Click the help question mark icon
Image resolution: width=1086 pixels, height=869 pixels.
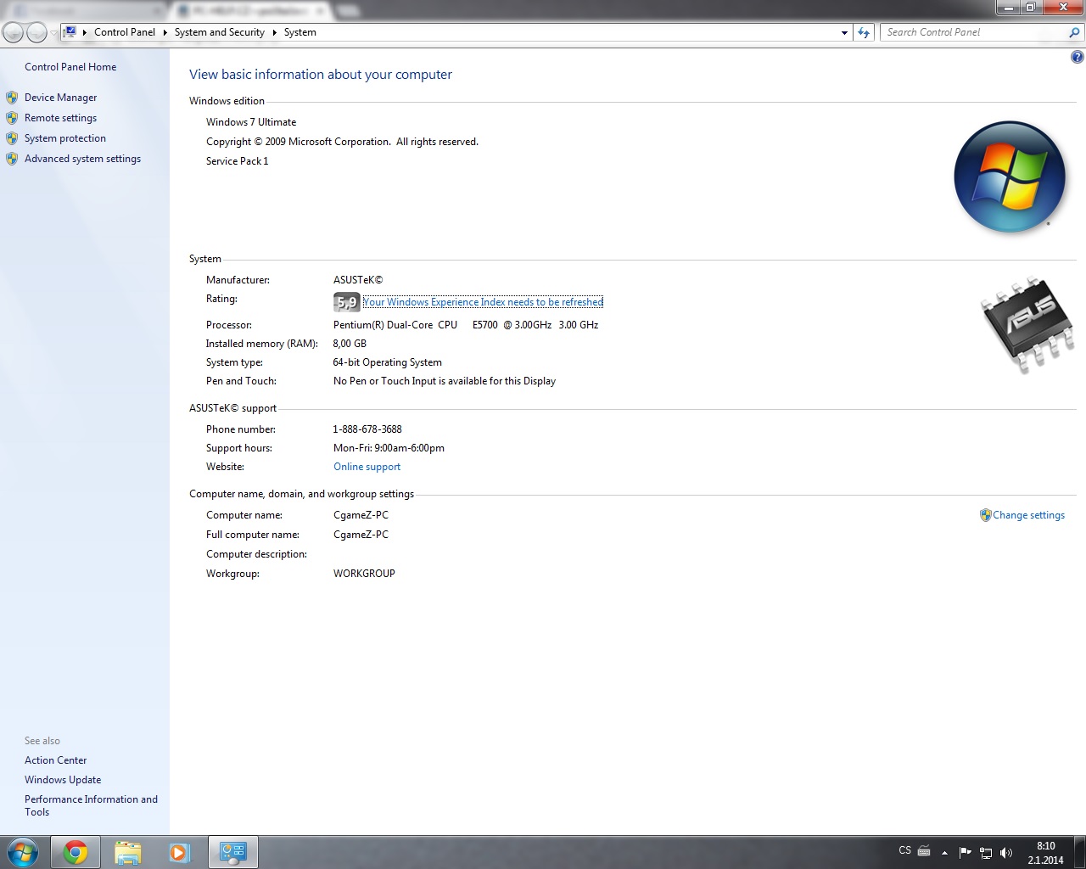[x=1077, y=57]
